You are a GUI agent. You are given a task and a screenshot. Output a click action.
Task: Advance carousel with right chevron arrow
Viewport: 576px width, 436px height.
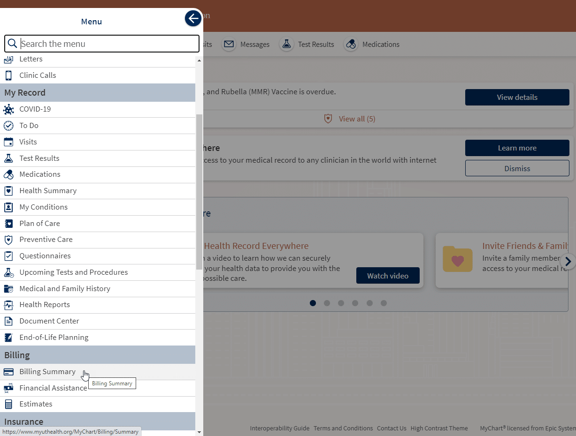tap(568, 261)
